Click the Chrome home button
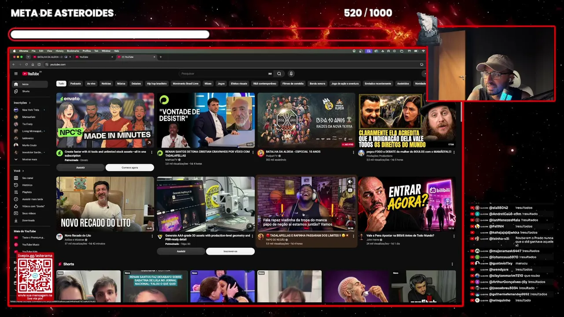The image size is (564, 317). click(x=33, y=64)
